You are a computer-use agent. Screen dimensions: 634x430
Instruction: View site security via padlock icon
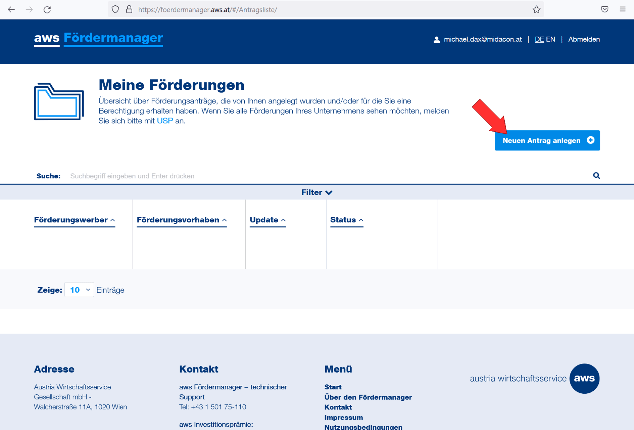point(129,9)
